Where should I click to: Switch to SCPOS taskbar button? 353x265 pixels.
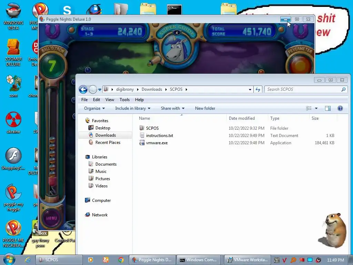pyautogui.click(x=59, y=260)
